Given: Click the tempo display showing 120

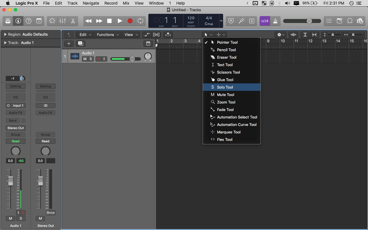Looking at the screenshot, I should [x=191, y=18].
